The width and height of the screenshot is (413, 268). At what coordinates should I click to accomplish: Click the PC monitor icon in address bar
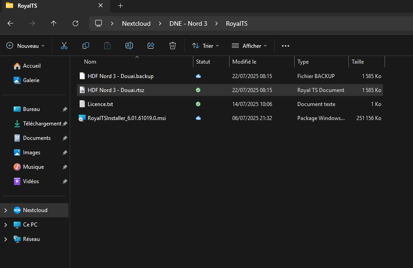[99, 23]
